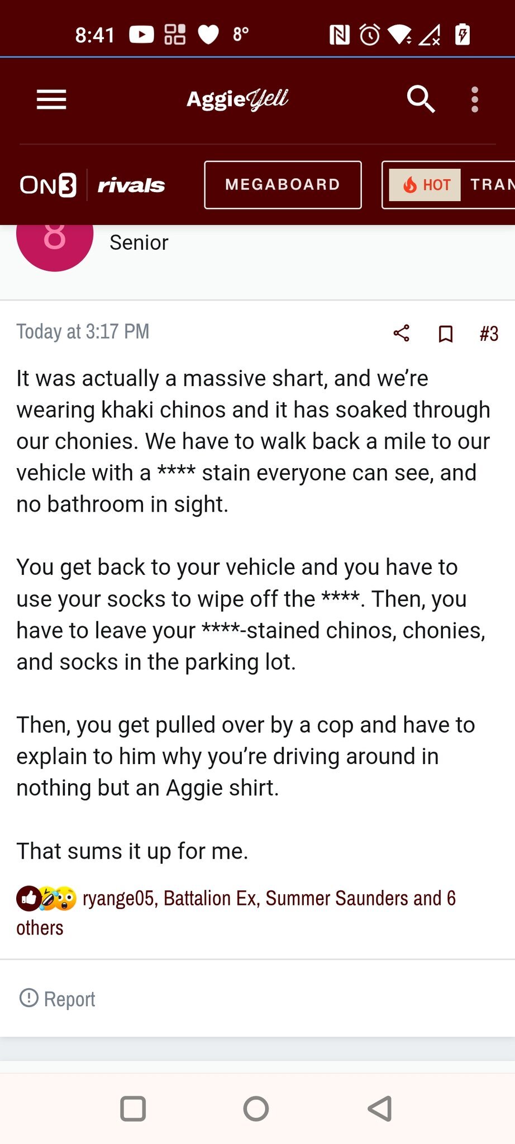Report this post

[x=58, y=999]
